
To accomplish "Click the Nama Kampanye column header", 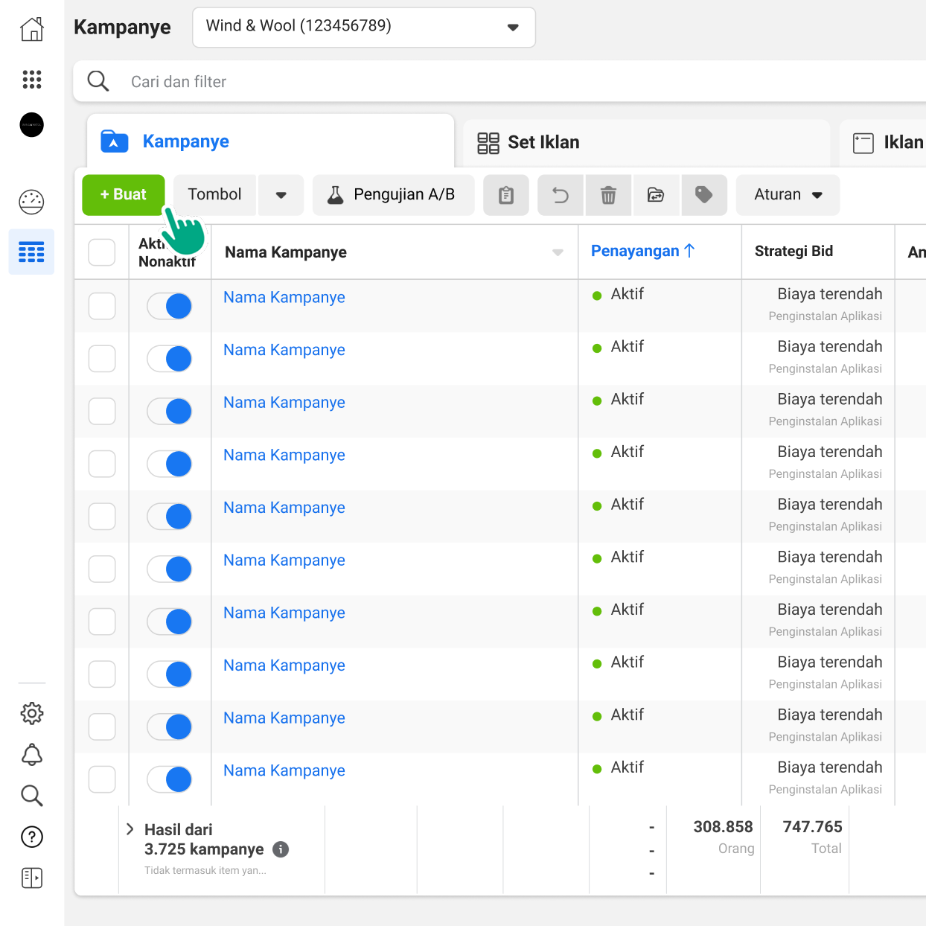I will (x=286, y=252).
